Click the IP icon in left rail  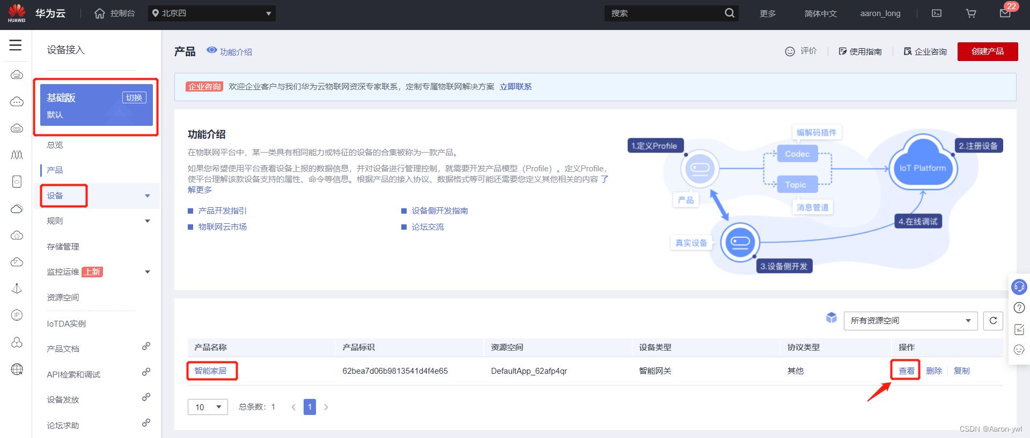(17, 315)
